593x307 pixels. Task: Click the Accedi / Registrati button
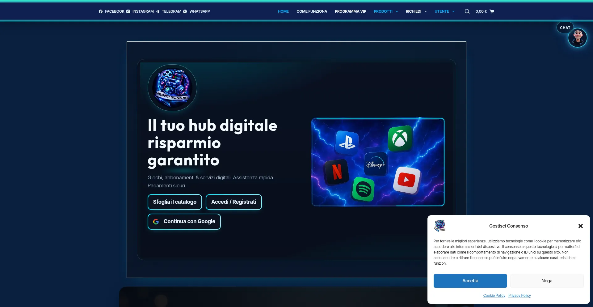pyautogui.click(x=234, y=202)
